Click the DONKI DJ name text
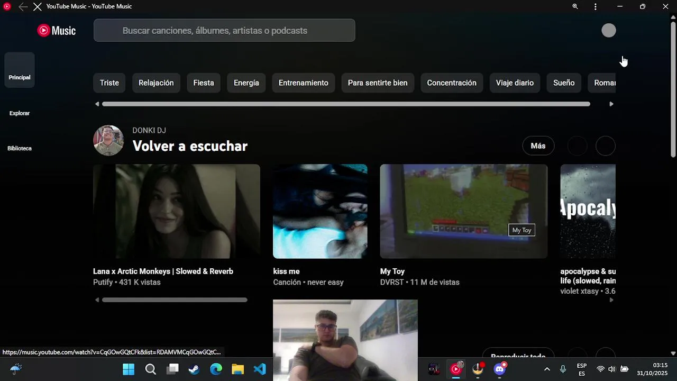This screenshot has width=677, height=381. coord(149,130)
